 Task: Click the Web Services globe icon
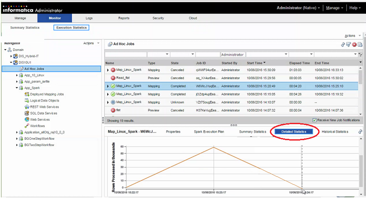coord(27,120)
